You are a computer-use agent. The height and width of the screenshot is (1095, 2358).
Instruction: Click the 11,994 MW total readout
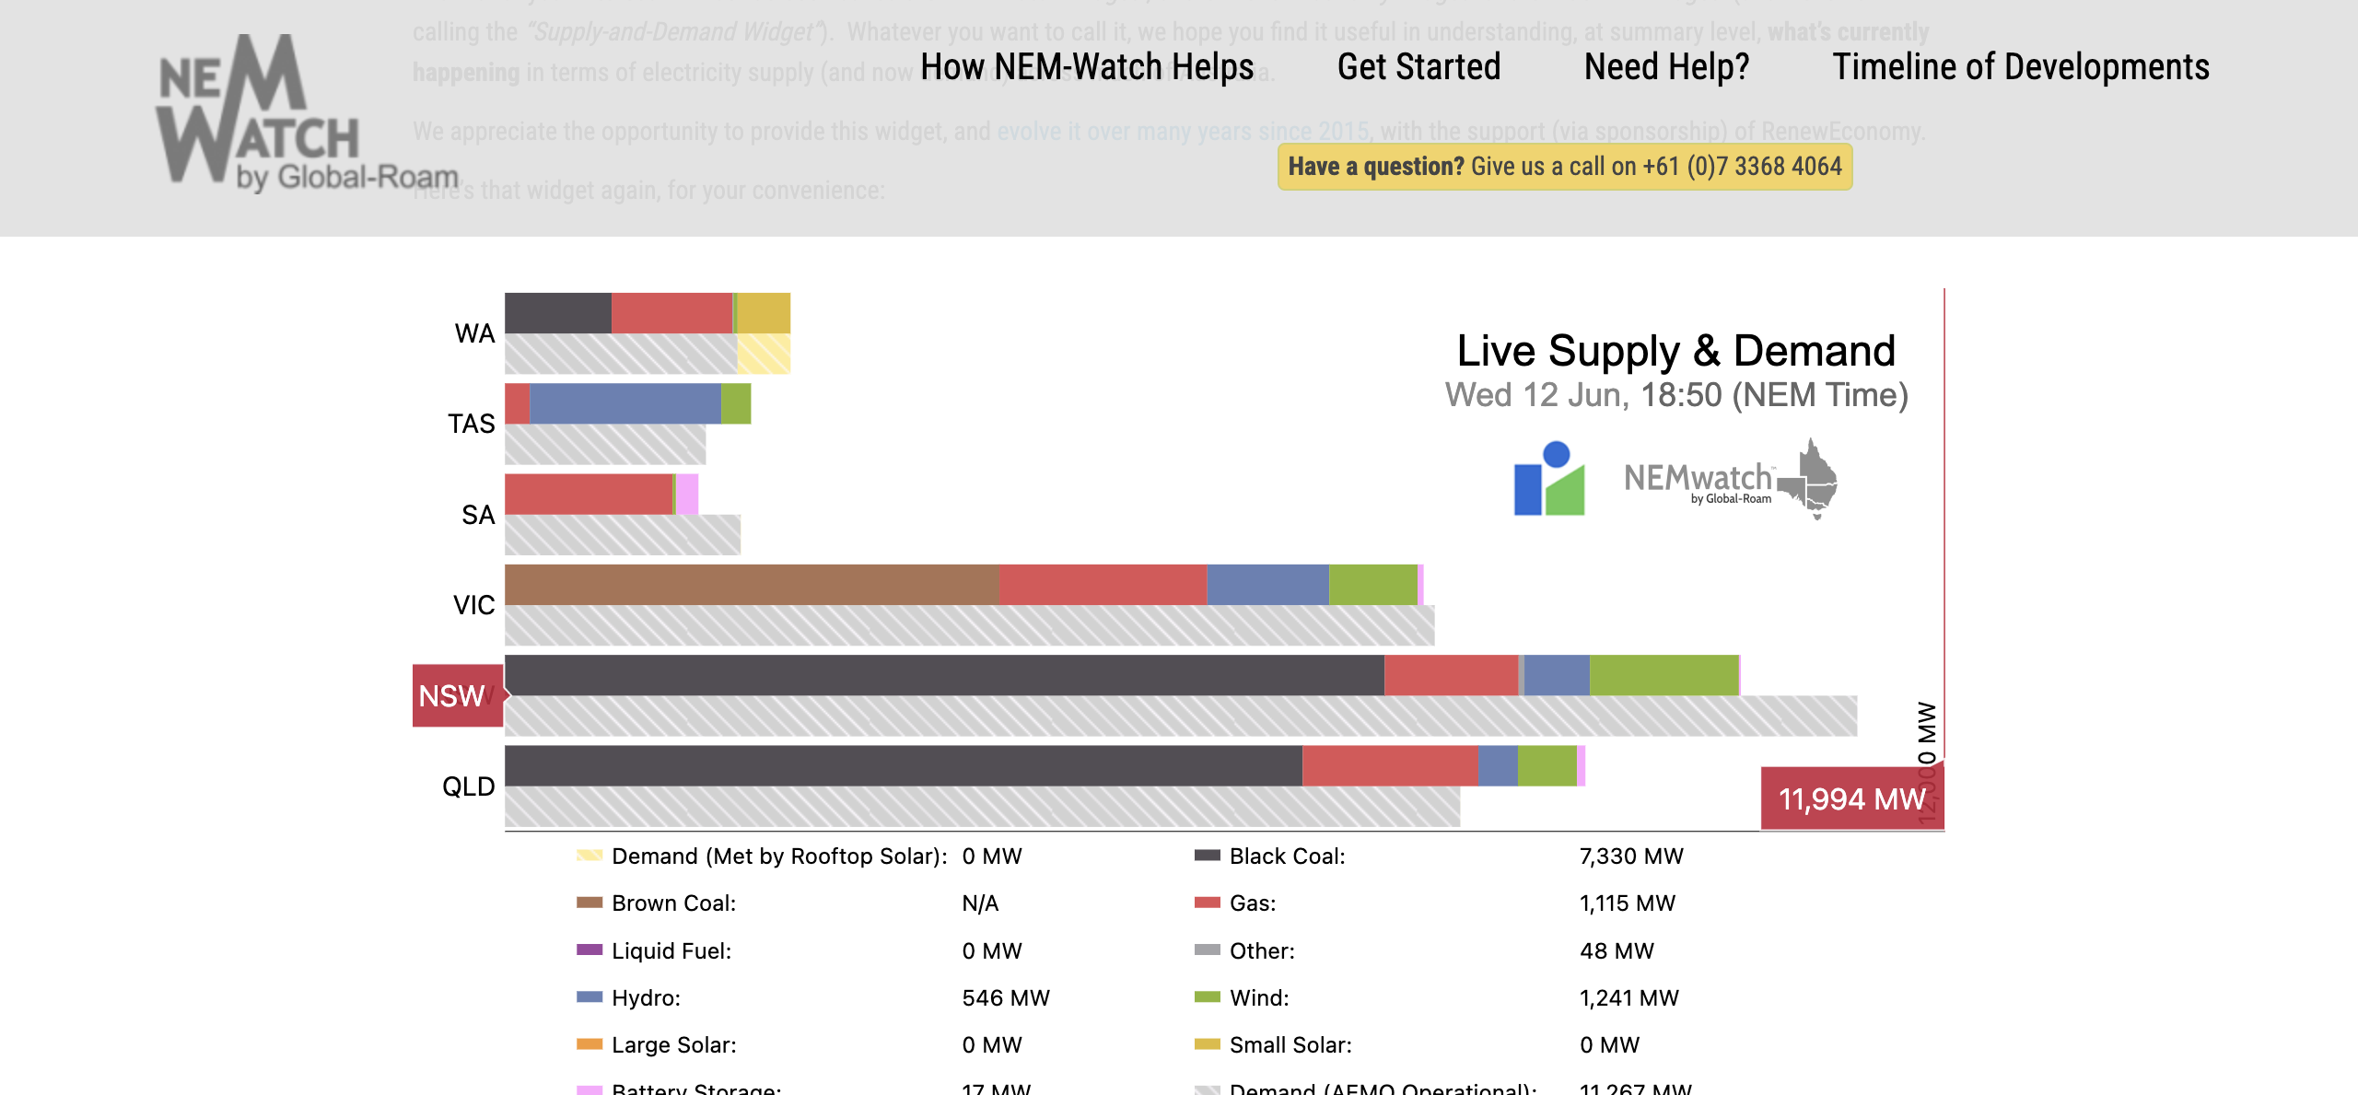(1851, 798)
